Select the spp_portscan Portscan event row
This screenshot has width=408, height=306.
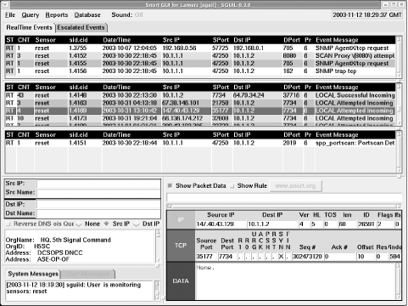point(200,143)
